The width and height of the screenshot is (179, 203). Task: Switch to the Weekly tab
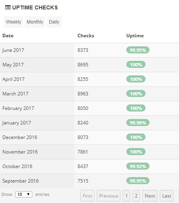13,22
